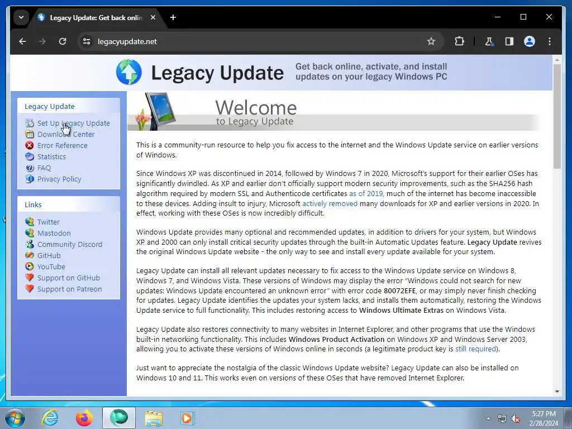Open Set Up Legacy Update link

click(x=73, y=123)
